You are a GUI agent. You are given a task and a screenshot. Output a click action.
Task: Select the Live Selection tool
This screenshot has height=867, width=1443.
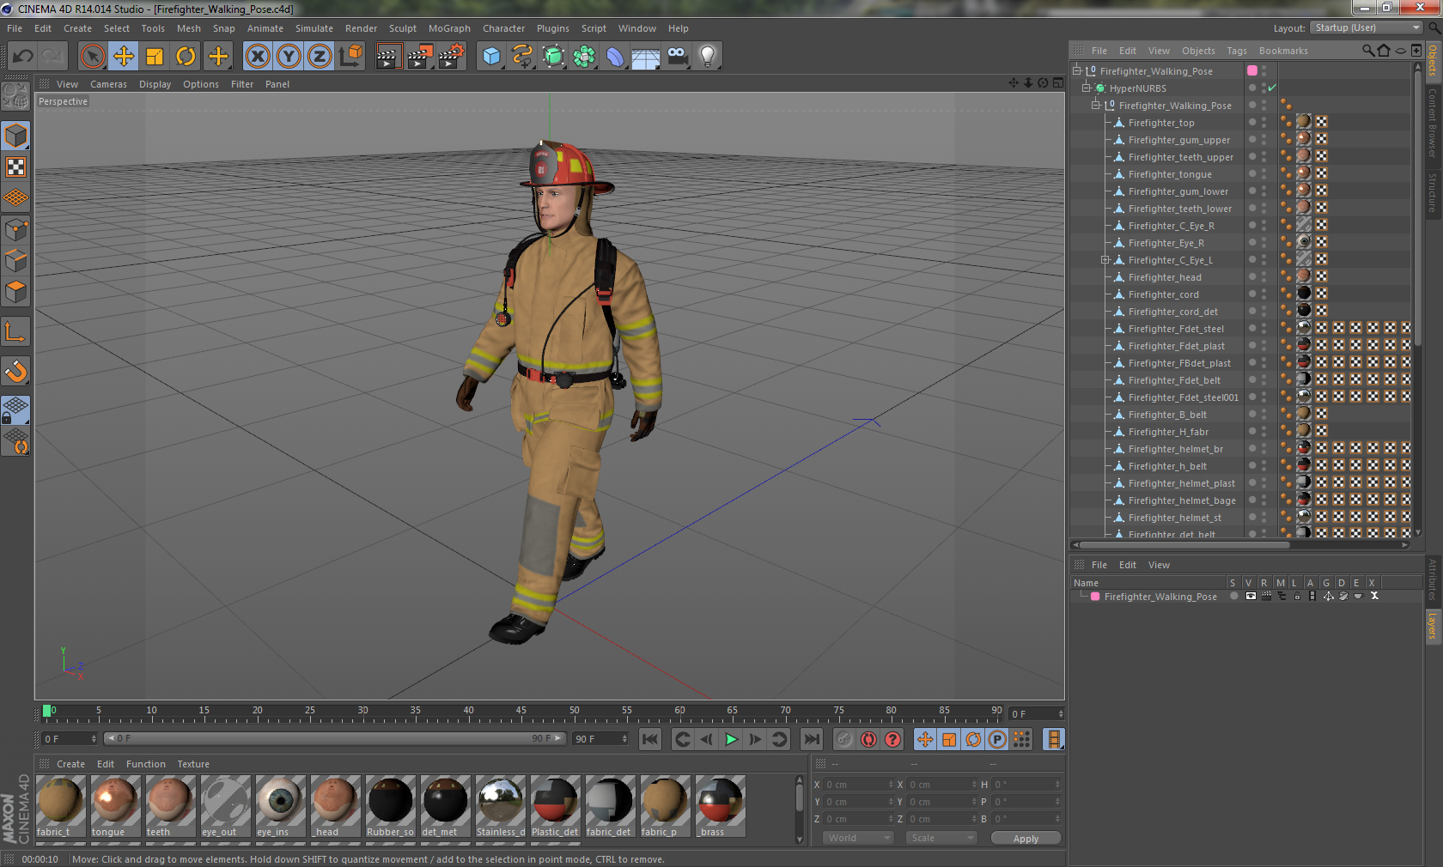tap(93, 57)
